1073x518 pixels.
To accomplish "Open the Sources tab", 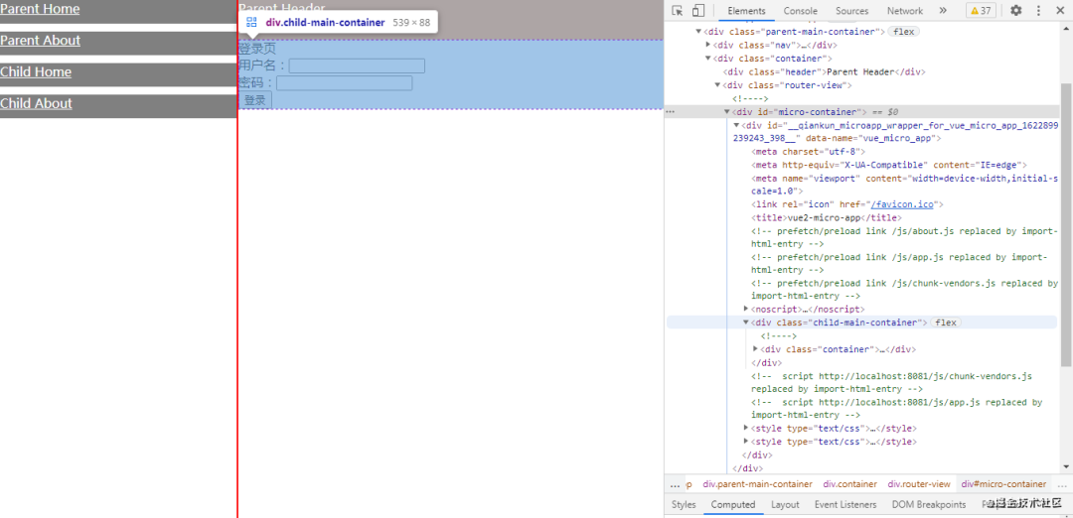I will (852, 10).
